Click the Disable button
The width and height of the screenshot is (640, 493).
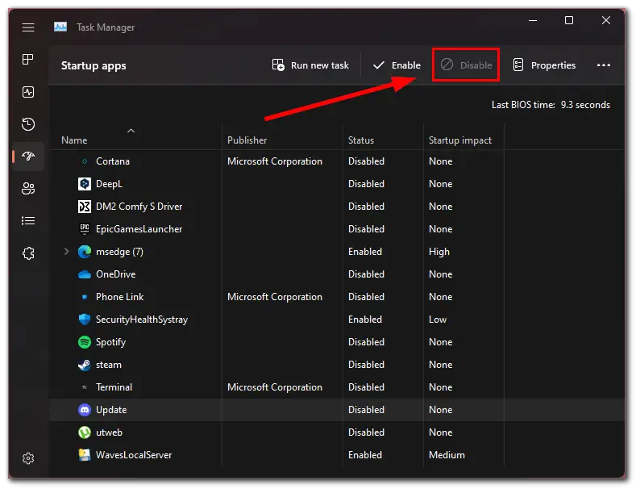pos(466,65)
